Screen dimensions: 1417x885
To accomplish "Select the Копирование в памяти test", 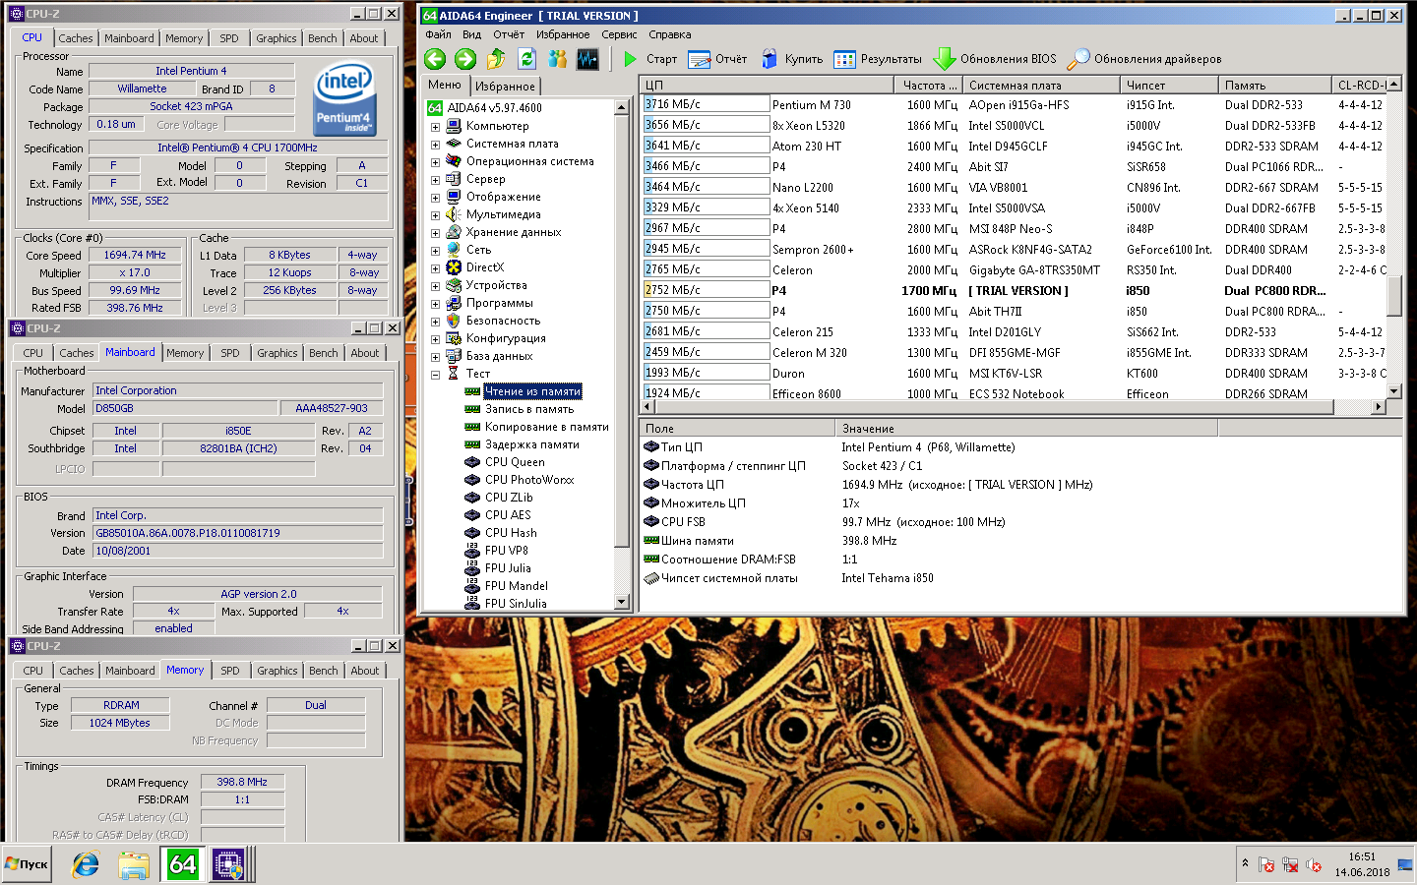I will [546, 427].
